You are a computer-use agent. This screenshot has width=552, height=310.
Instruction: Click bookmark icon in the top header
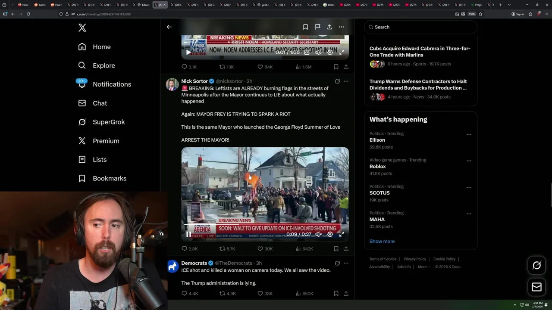(x=305, y=27)
